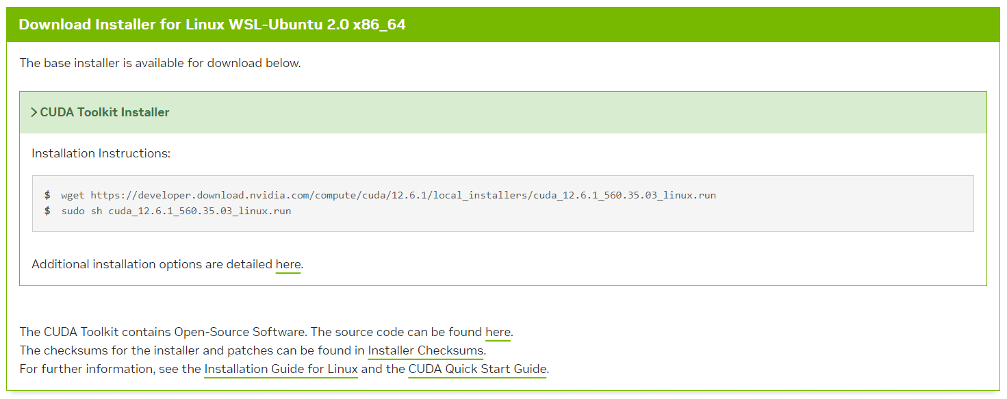Click the Download Installer for Linux WSL-Ubuntu heading
1007x399 pixels.
pos(212,25)
